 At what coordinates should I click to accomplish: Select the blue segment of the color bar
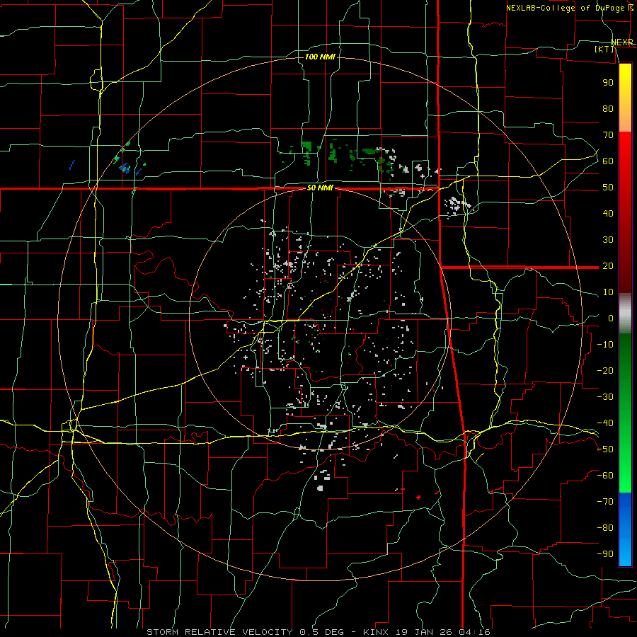625,529
